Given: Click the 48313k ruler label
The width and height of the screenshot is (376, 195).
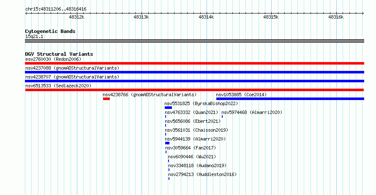Looking at the screenshot, I should point(141,17).
